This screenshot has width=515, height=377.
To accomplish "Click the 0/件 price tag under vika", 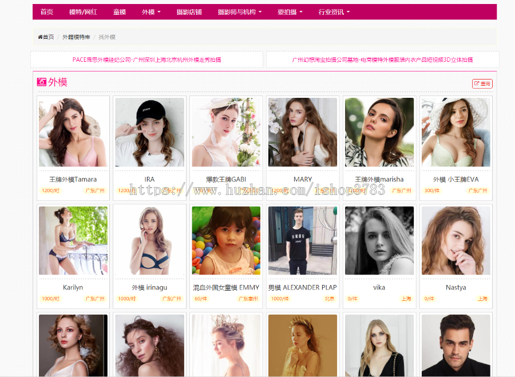I will (x=352, y=299).
